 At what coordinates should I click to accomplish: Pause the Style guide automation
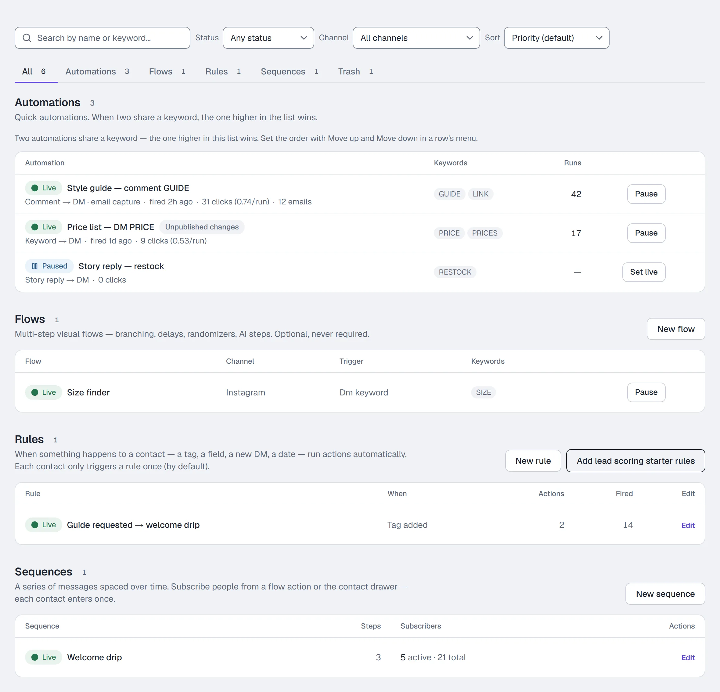(x=646, y=194)
